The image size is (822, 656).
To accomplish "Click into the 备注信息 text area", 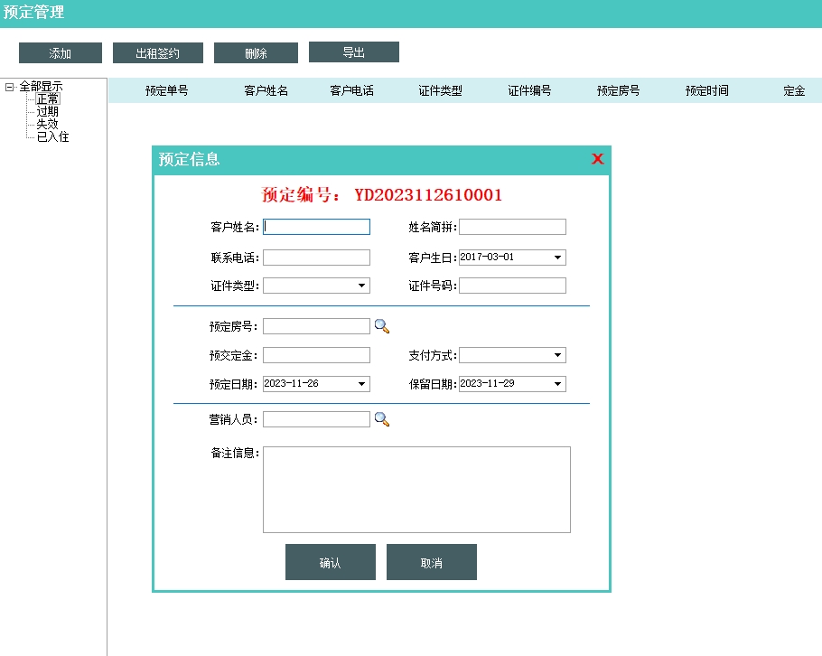I will pos(416,489).
